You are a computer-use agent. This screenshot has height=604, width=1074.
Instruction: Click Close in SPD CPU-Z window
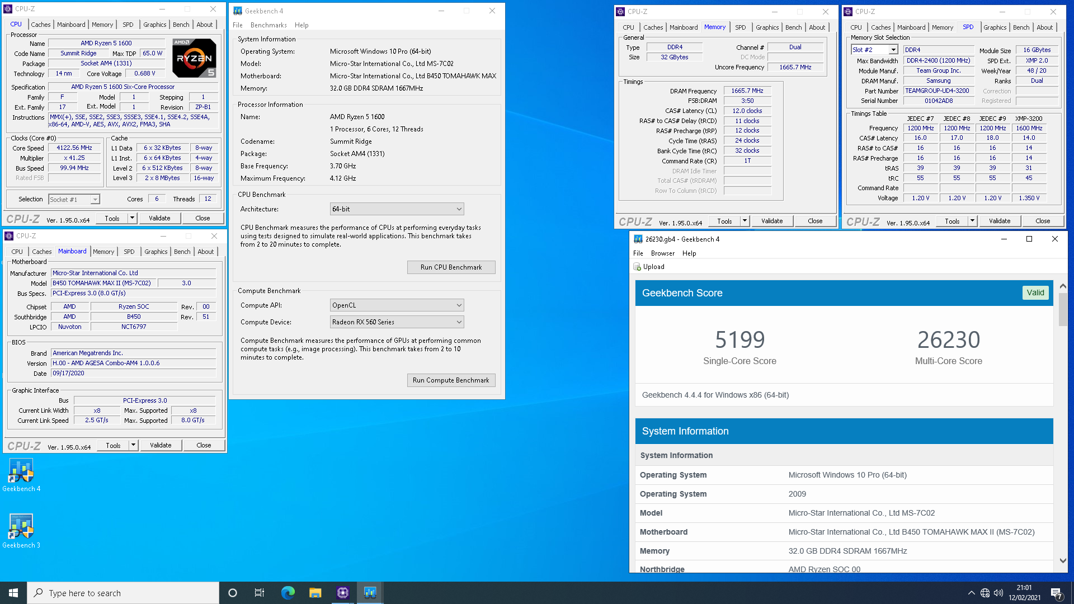coord(1043,221)
